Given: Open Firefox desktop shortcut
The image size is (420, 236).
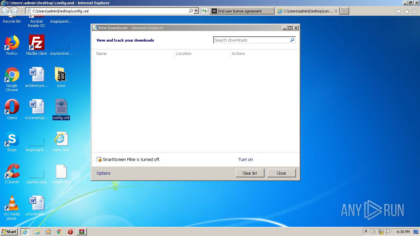Looking at the screenshot, I should click(x=12, y=45).
